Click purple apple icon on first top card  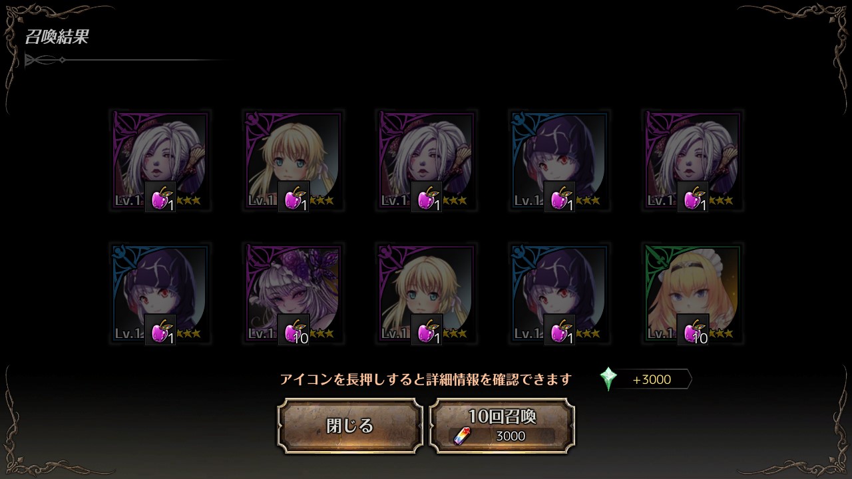[160, 197]
